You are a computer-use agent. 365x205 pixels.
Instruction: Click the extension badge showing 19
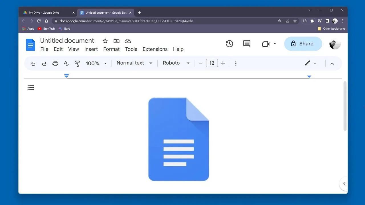[305, 21]
